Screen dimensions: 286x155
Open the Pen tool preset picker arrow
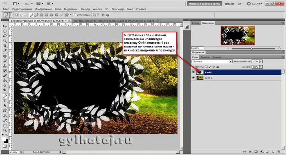click(11, 15)
